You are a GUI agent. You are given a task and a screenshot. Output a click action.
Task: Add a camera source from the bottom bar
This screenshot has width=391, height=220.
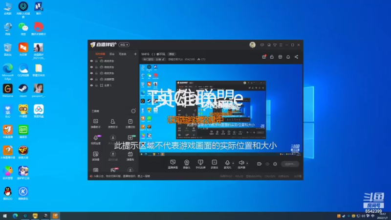[187, 164]
